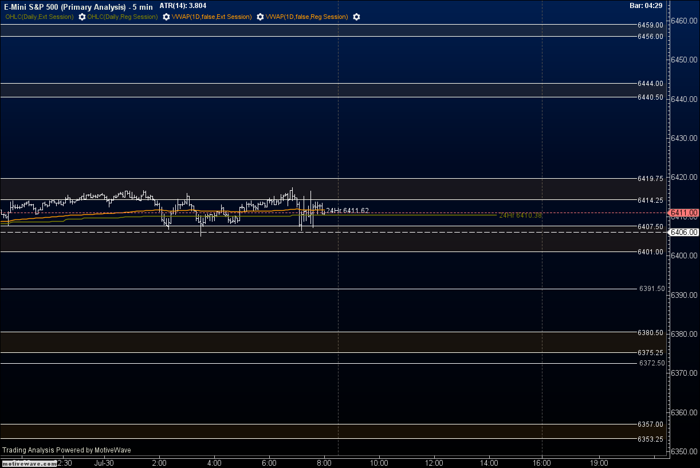Click the 6350.00 price axis tick
The width and height of the screenshot is (700, 468).
click(685, 451)
